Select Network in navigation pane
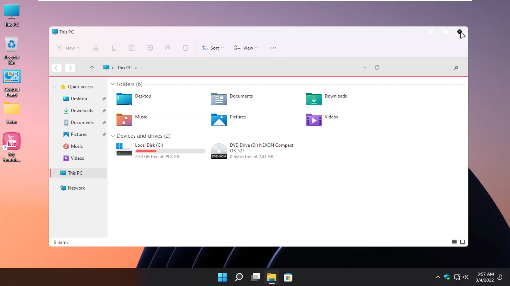 click(76, 188)
